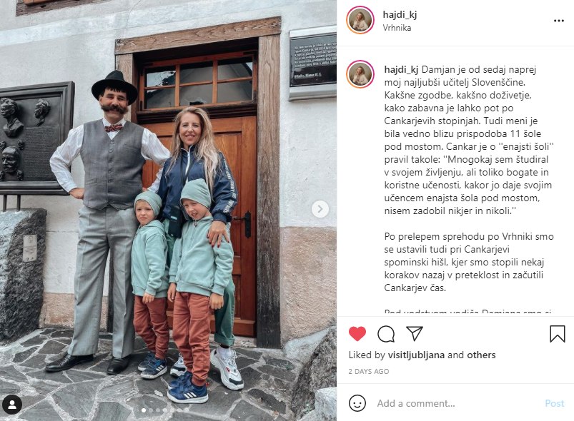Open comments with speech bubble icon
Screen dimensions: 574x421
point(386,334)
